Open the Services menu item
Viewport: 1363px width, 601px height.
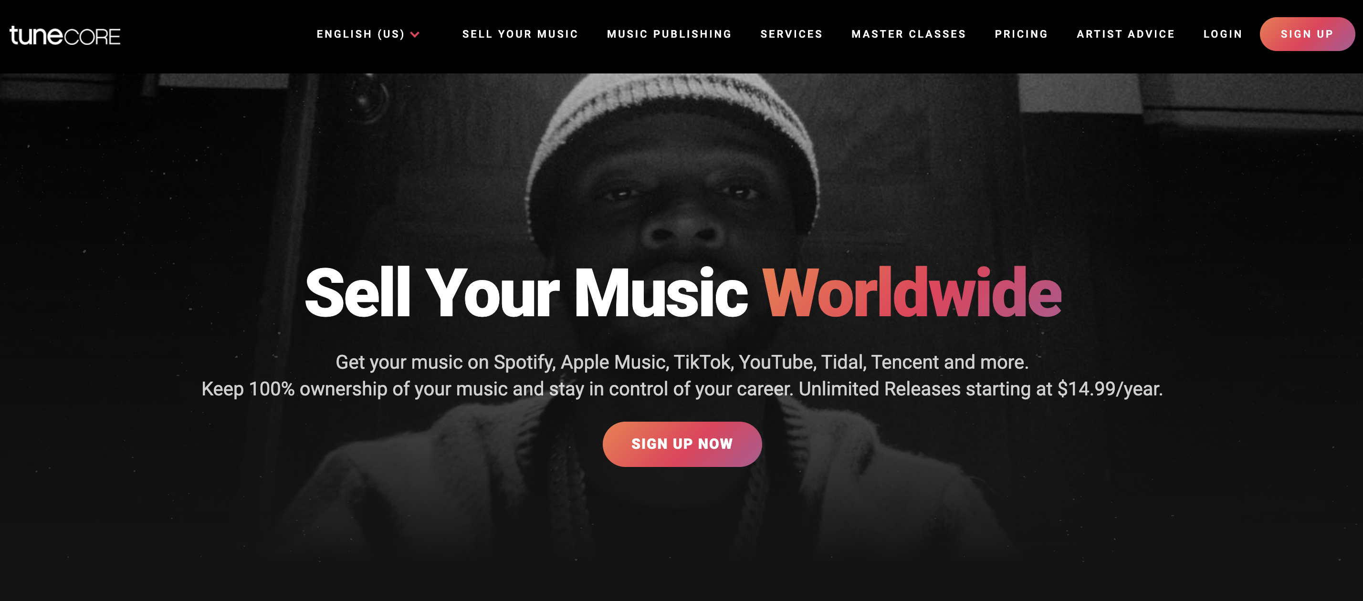tap(791, 34)
